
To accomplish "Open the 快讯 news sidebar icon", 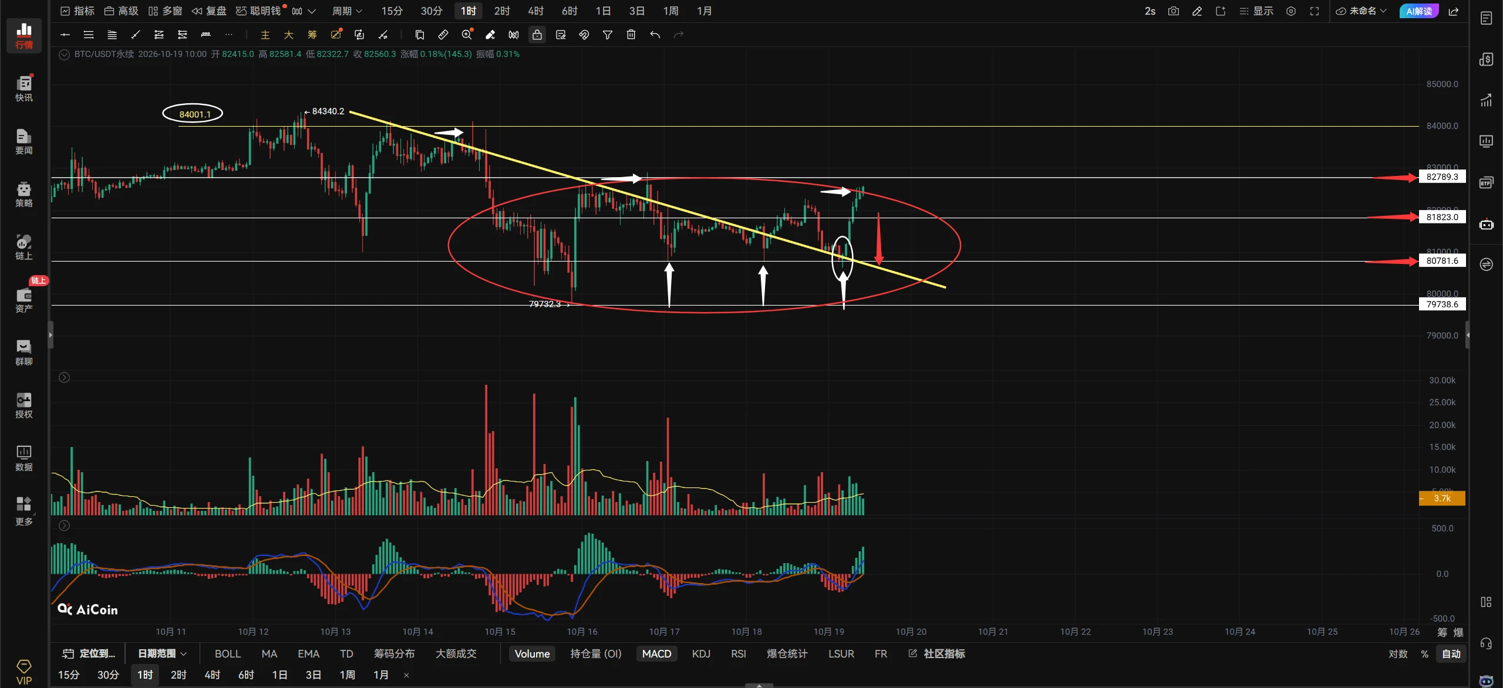I will coord(24,88).
